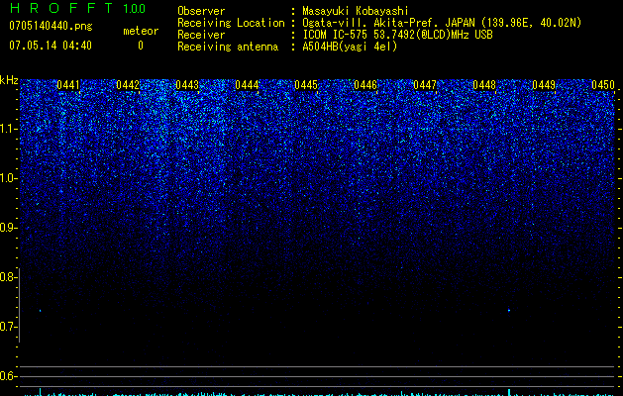This screenshot has height=396, width=623.
Task: Click the 0.9 kHz axis label
Action: pos(8,228)
